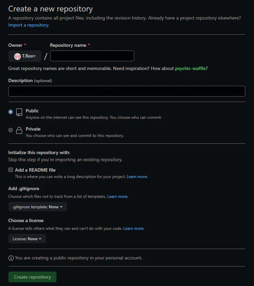
Task: Use the psychic-waffle name suggestion
Action: point(190,68)
